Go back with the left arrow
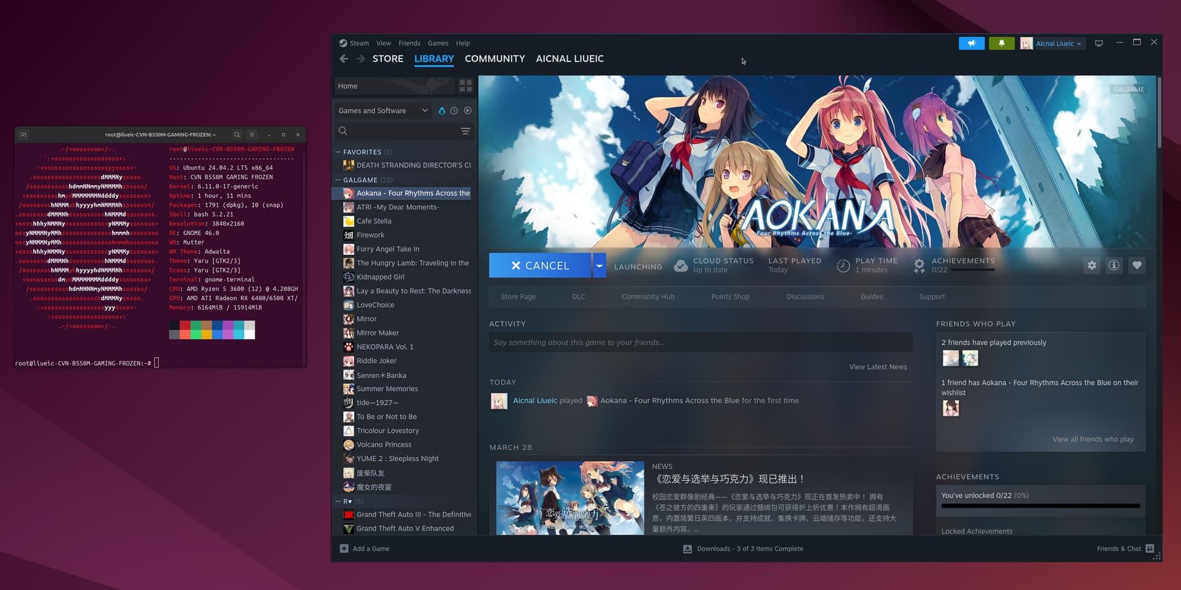 (x=344, y=58)
